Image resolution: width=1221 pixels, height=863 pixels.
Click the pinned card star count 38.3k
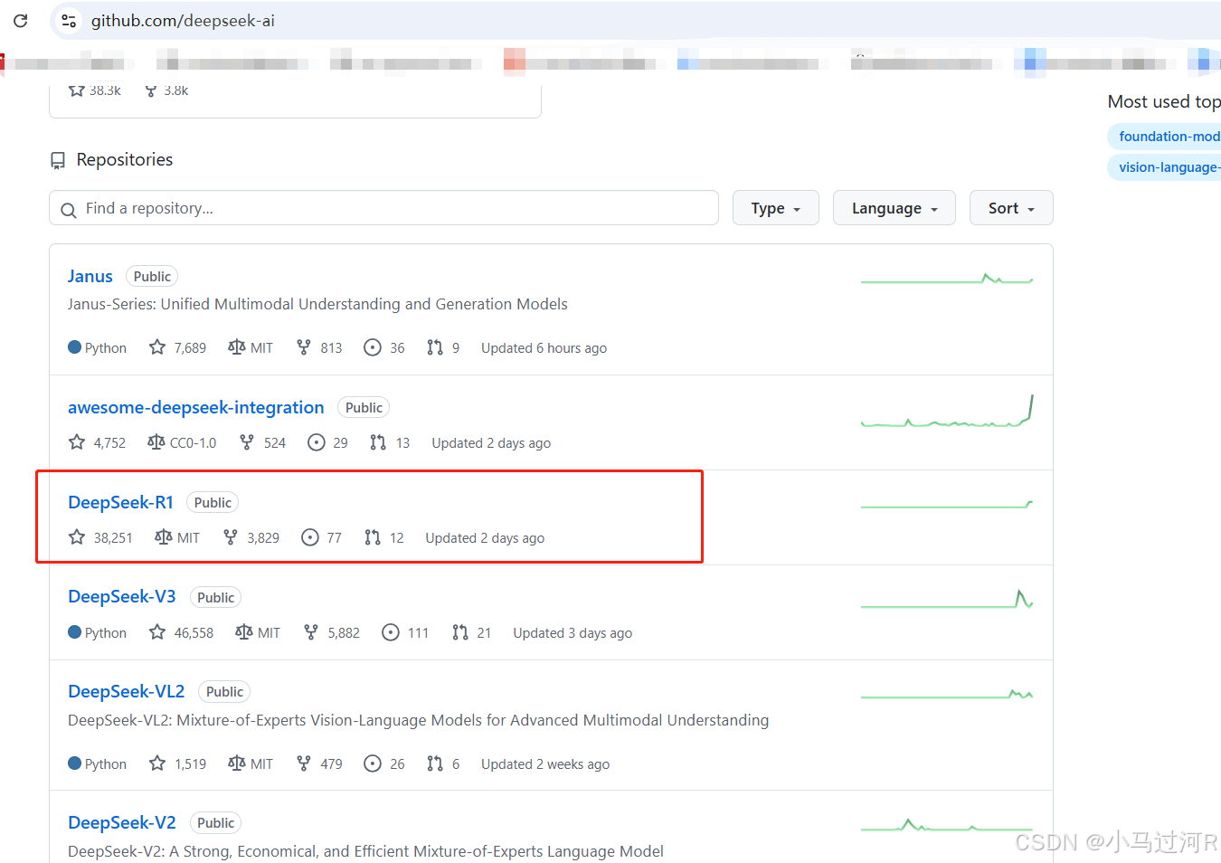[x=95, y=90]
